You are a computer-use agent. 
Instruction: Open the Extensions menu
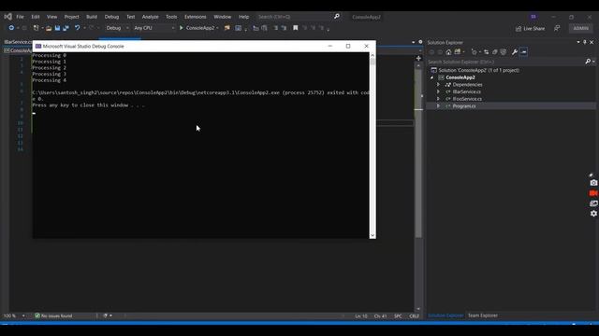pos(196,17)
